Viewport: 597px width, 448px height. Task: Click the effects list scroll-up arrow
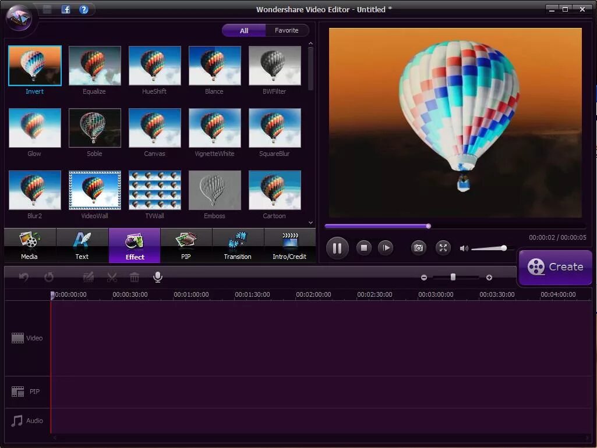(310, 44)
